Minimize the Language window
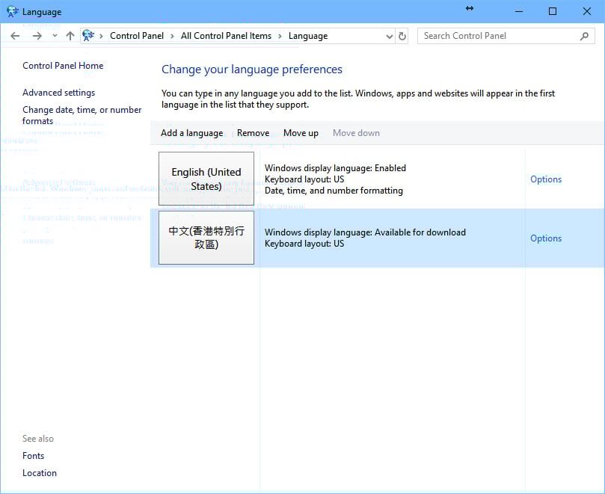The width and height of the screenshot is (605, 494). (519, 11)
